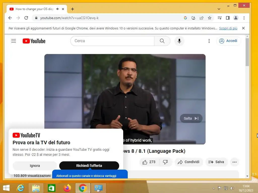Open File Explorer from taskbar
The image size is (258, 193).
pos(36,188)
